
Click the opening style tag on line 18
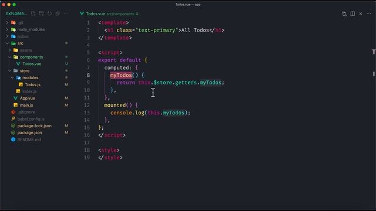(x=109, y=150)
